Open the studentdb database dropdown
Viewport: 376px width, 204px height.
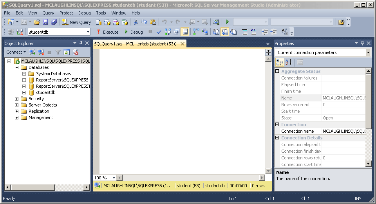click(x=88, y=32)
